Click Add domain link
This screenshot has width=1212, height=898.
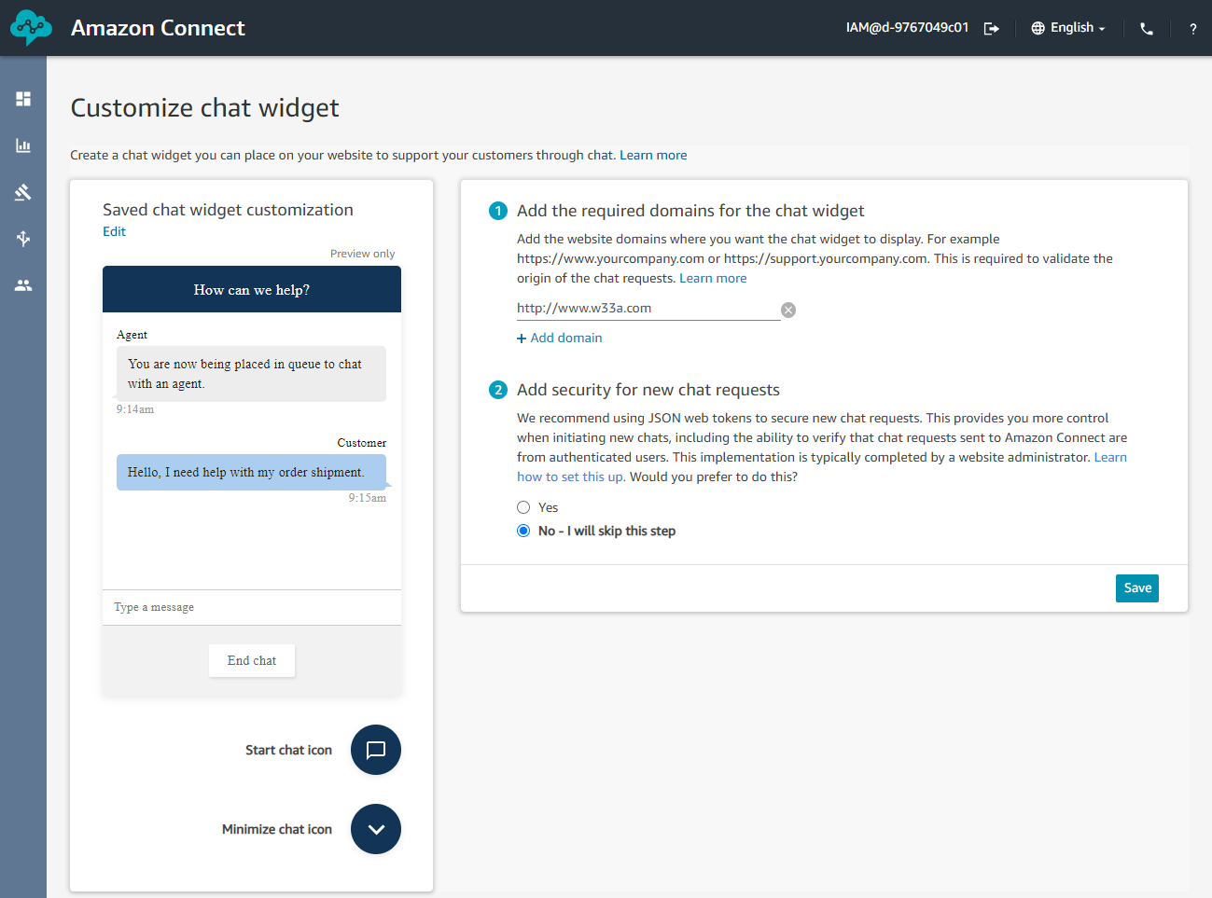[x=560, y=338]
